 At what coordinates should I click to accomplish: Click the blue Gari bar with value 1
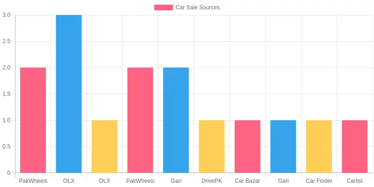[283, 146]
